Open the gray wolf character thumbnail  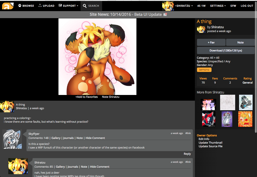click(x=246, y=102)
